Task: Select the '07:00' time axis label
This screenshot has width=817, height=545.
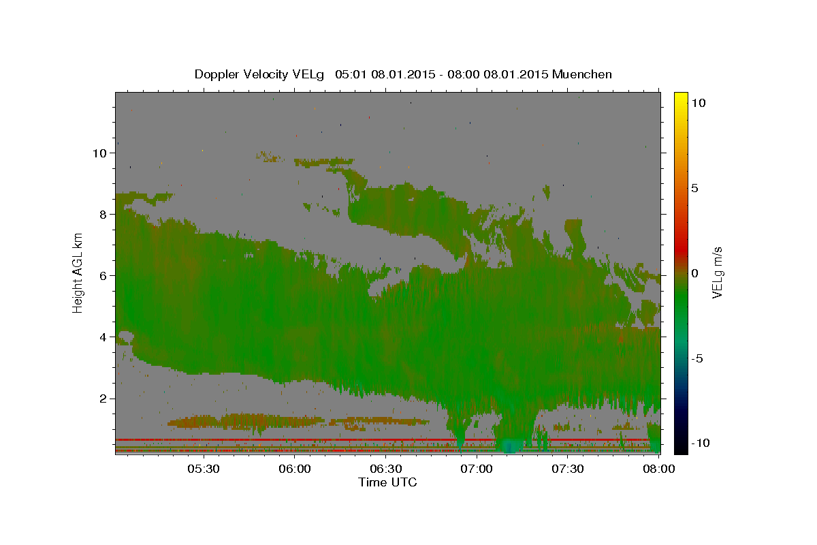Action: pos(477,469)
